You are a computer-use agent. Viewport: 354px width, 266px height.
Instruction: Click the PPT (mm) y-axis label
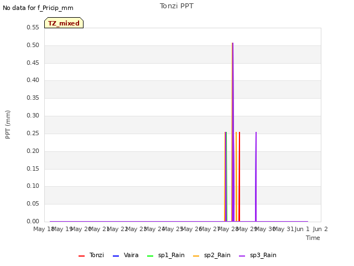tap(8, 124)
